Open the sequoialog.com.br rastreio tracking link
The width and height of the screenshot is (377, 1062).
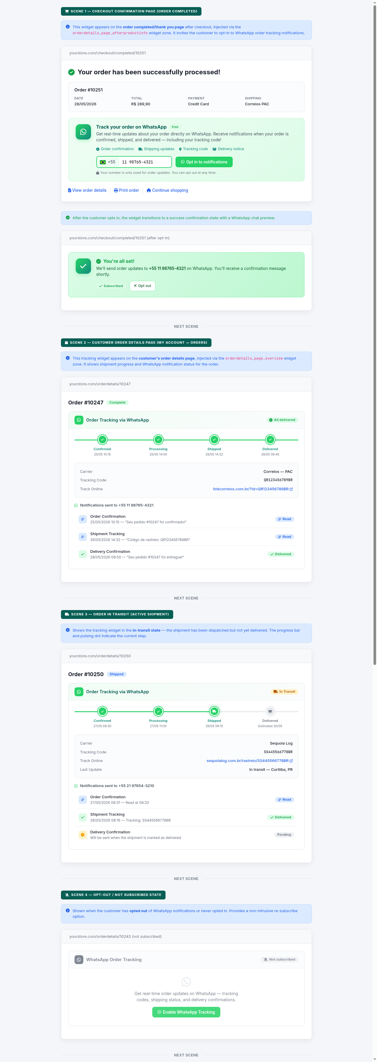point(249,761)
